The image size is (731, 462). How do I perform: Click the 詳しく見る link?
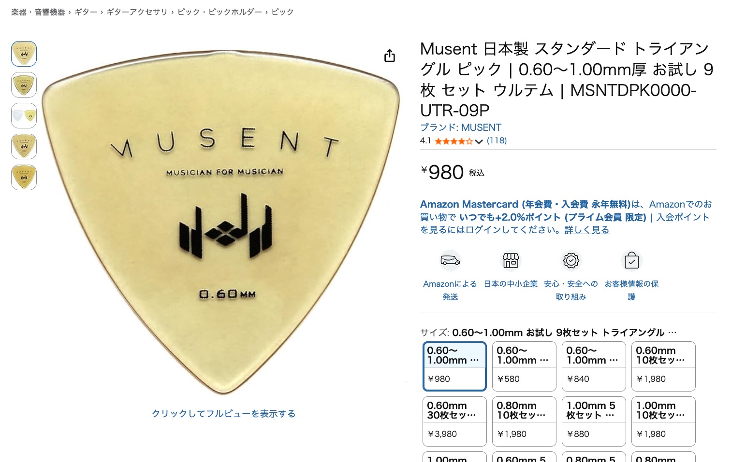tap(586, 230)
